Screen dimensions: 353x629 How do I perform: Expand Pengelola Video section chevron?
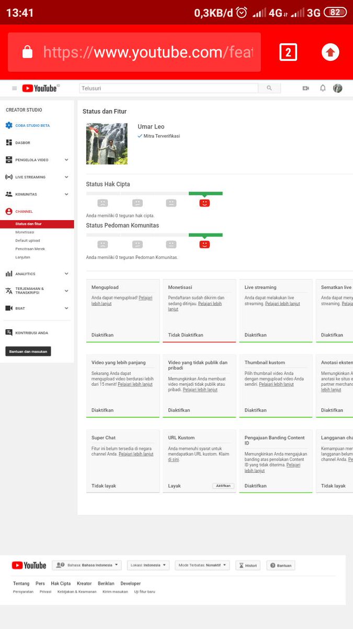click(x=66, y=160)
